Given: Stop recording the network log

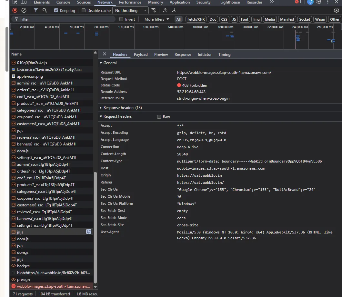Looking at the screenshot, I should [x=15, y=10].
